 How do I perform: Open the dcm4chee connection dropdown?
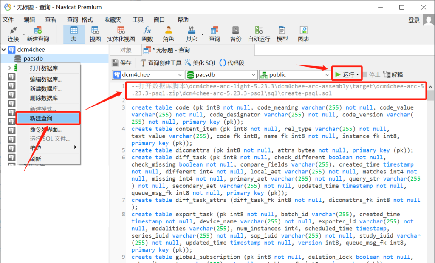pyautogui.click(x=180, y=75)
